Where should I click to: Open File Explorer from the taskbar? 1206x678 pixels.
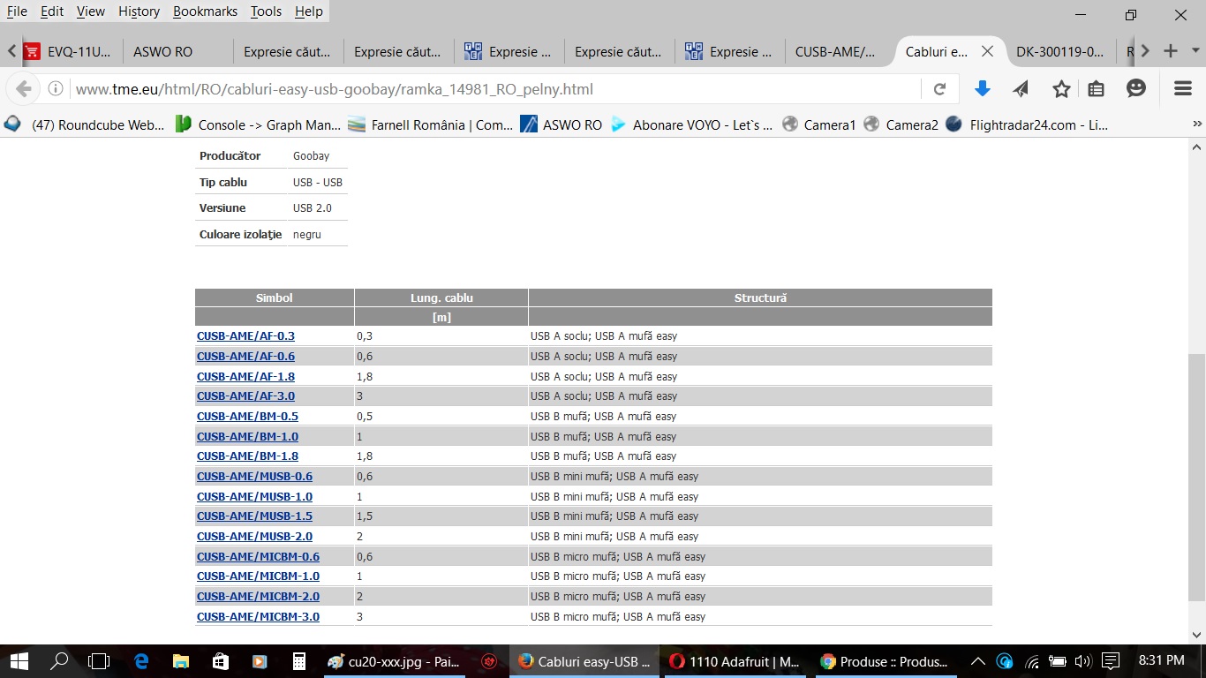point(181,660)
